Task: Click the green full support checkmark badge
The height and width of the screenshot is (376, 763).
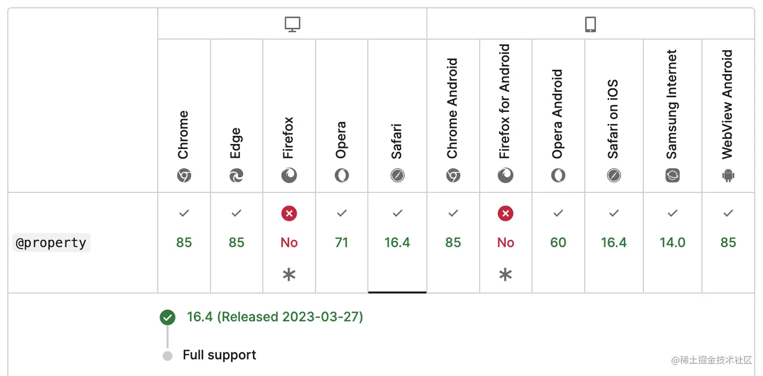Action: click(168, 317)
